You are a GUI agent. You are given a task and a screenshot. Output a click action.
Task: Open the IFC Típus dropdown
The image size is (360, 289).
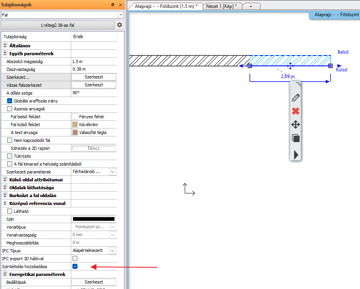coord(113,251)
